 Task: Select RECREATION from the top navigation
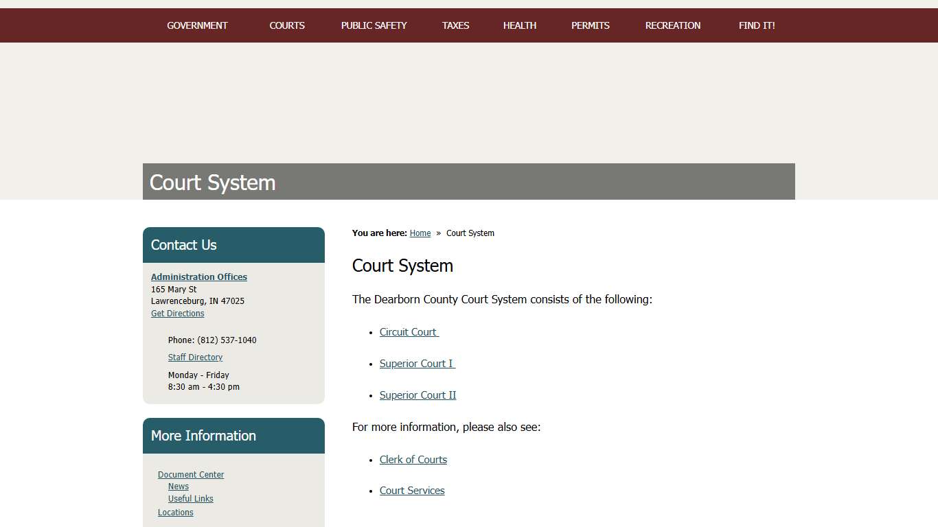[x=672, y=25]
